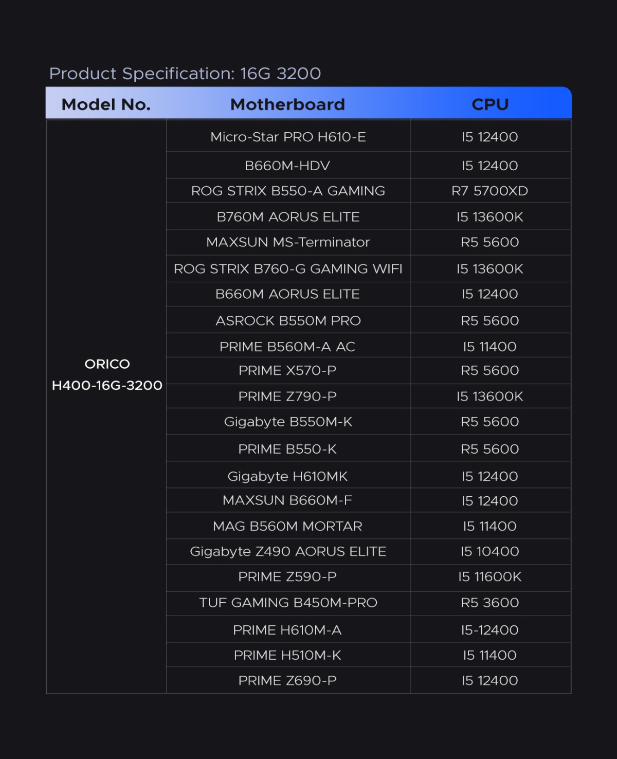The image size is (617, 759).
Task: Click the R5 3600 CPU cell
Action: coord(490,603)
